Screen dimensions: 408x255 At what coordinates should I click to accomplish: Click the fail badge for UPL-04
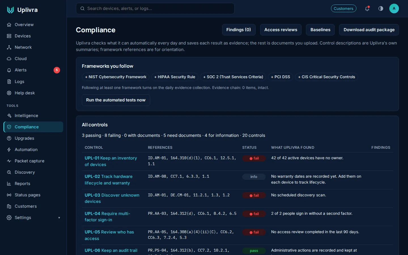254,214
